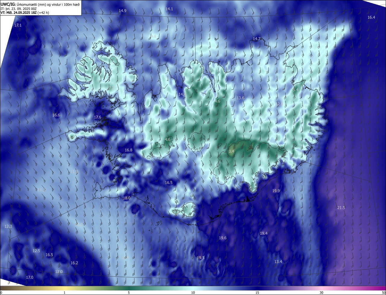
Task: Click the IT: þri. 23. 09. 2025 00Z line
Action: point(18,8)
